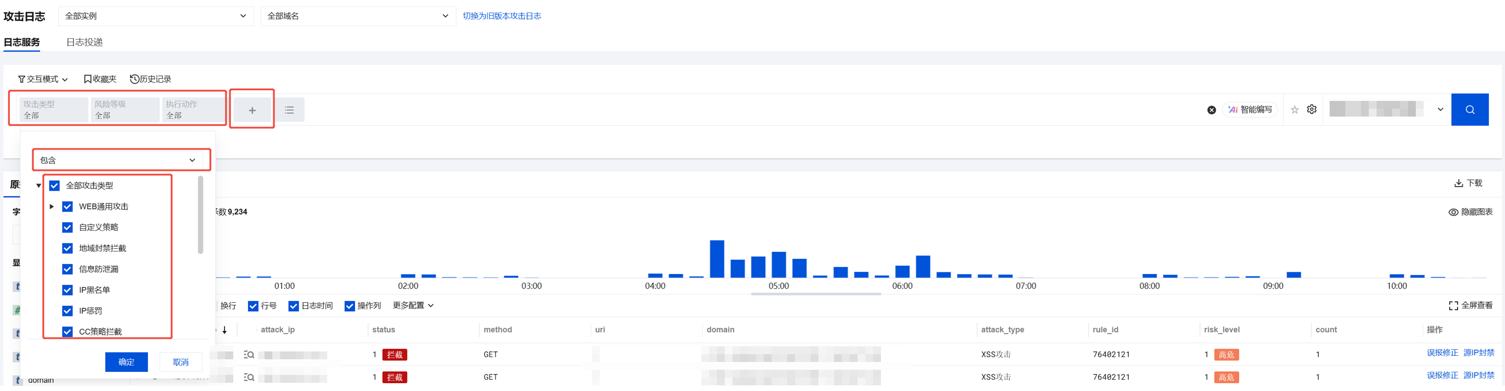Click the 高危 risk tag in the first row

click(1226, 355)
